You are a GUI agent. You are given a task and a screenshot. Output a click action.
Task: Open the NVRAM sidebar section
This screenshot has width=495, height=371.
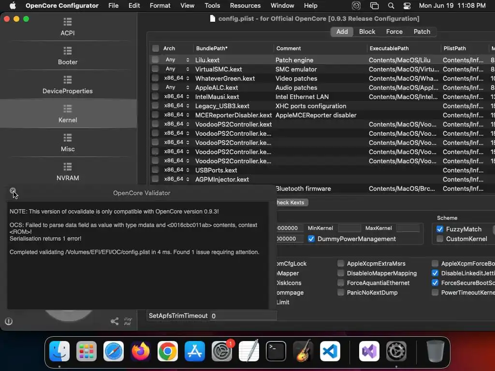click(68, 171)
